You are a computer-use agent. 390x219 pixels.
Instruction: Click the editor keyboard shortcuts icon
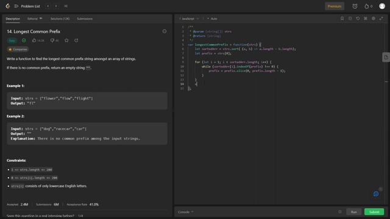(x=366, y=18)
